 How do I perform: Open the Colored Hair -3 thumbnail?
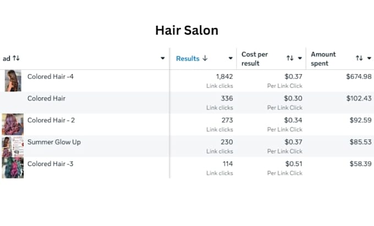point(13,168)
